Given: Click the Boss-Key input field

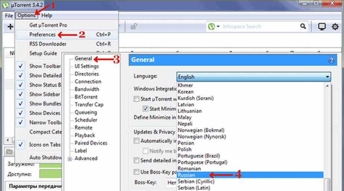Looking at the screenshot, I should (x=172, y=183).
